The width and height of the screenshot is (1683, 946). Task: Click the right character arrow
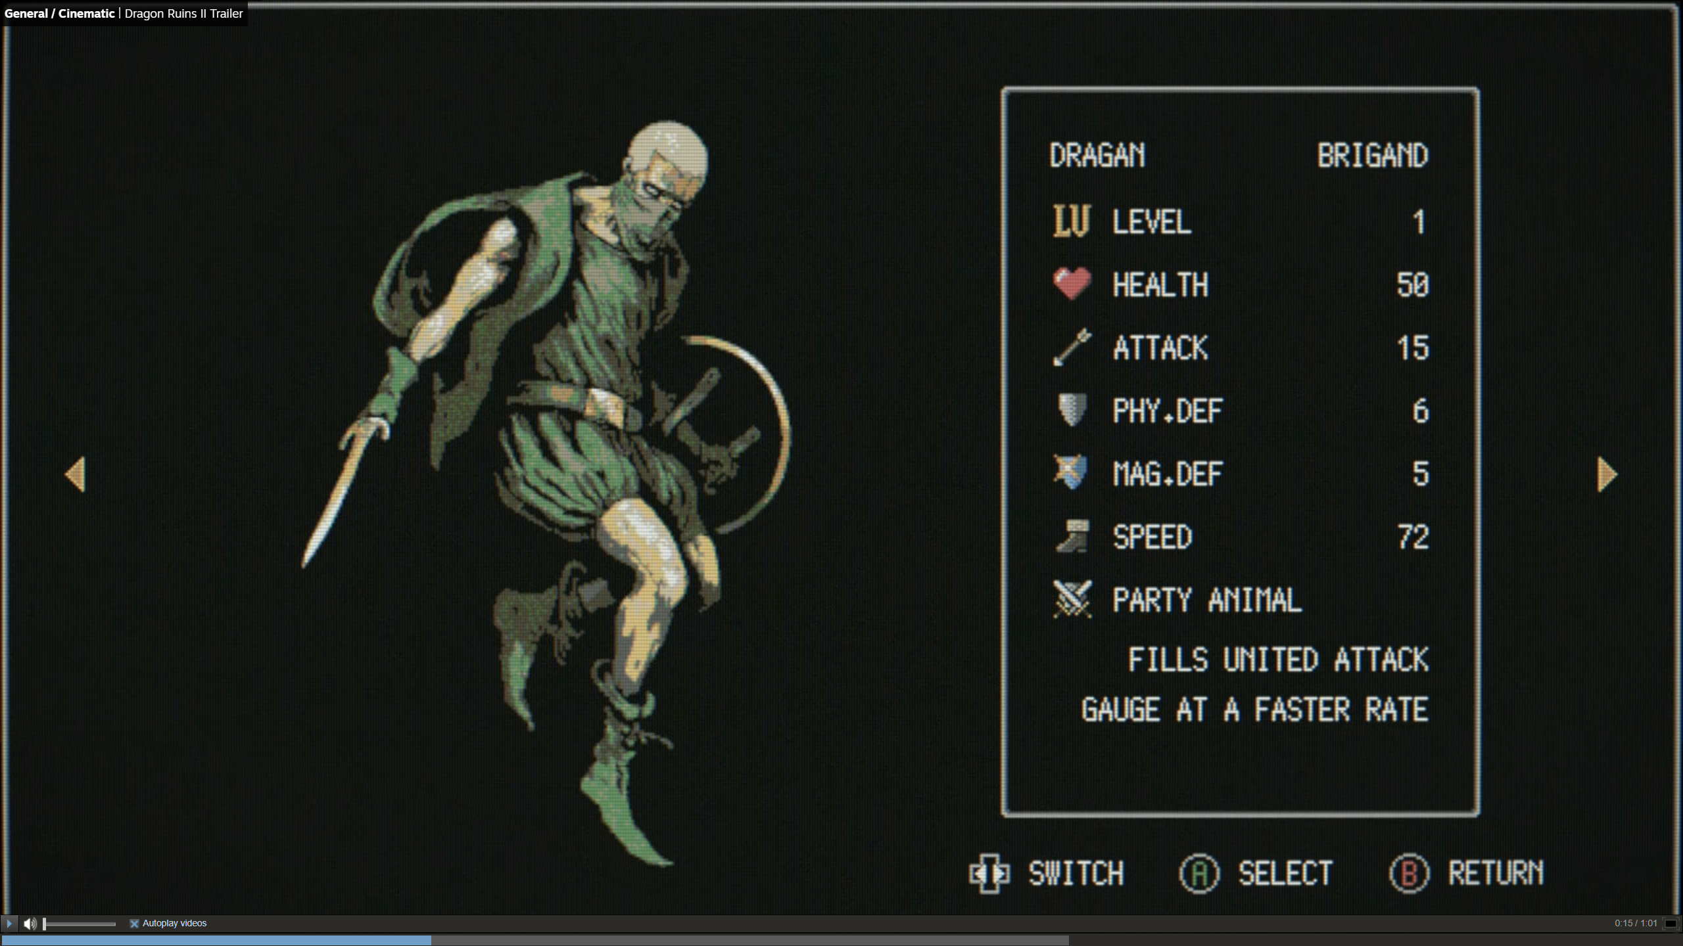click(x=1607, y=474)
